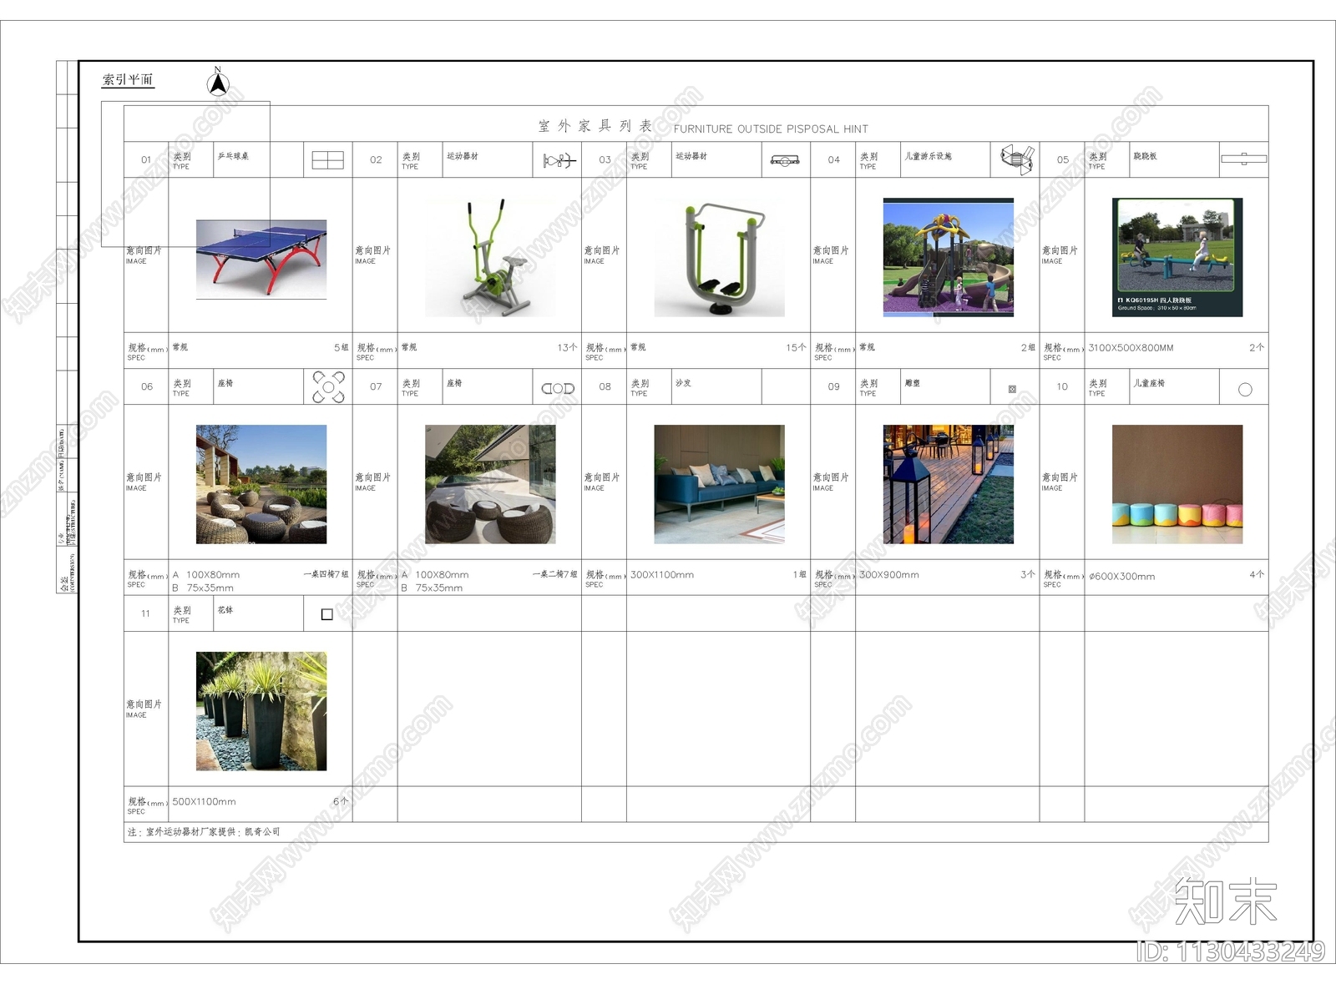Click item number 03 cell
The image size is (1336, 984).
pos(605,159)
